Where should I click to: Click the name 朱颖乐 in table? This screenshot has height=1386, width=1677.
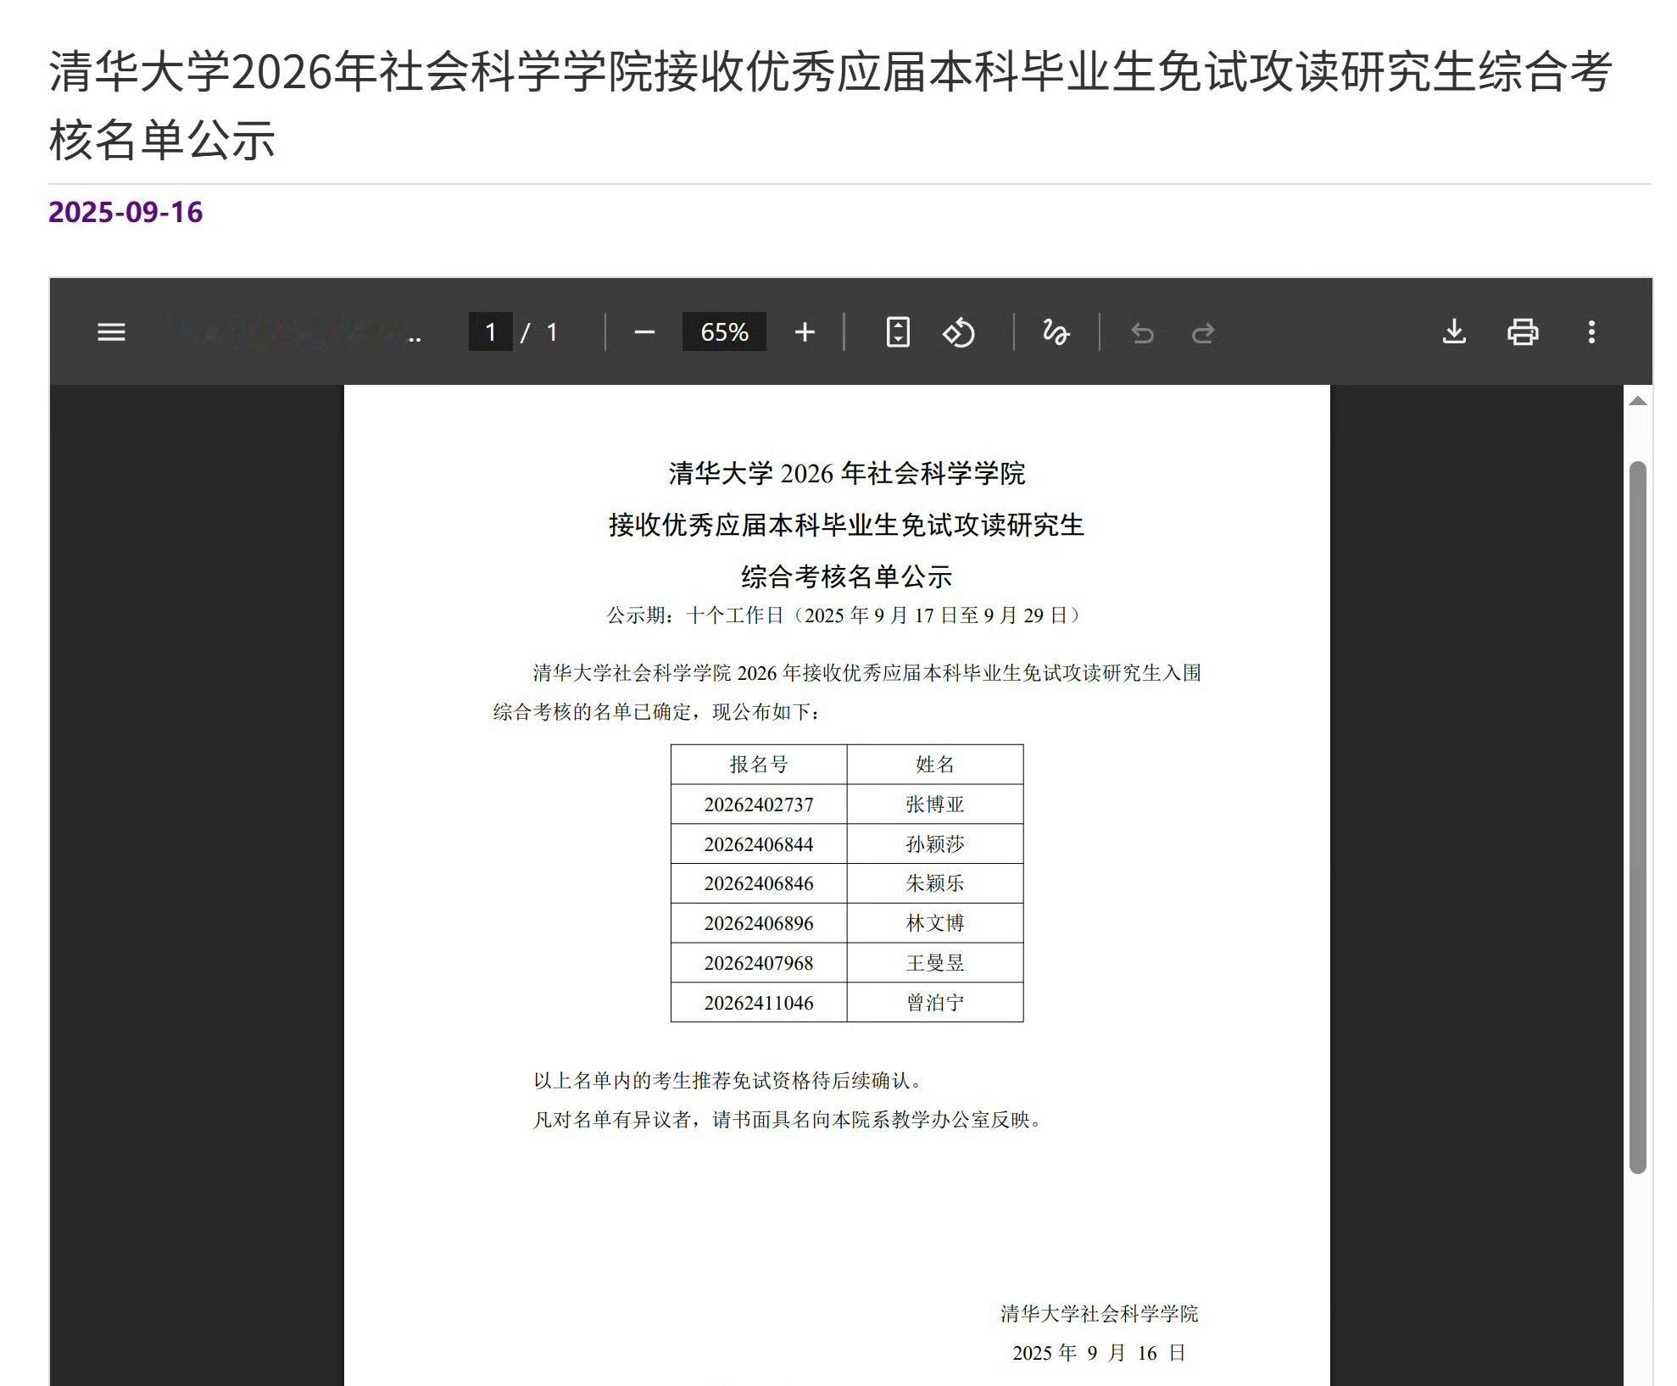click(935, 883)
